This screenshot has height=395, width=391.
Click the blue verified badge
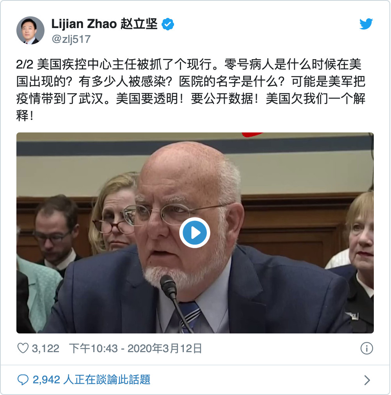[168, 24]
